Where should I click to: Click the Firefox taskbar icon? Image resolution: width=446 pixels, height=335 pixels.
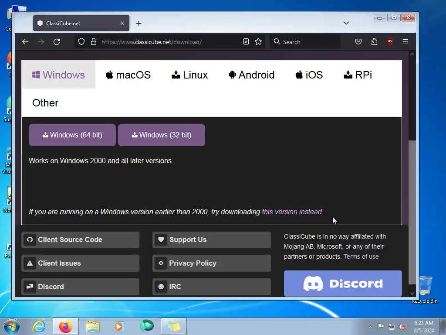[66, 326]
